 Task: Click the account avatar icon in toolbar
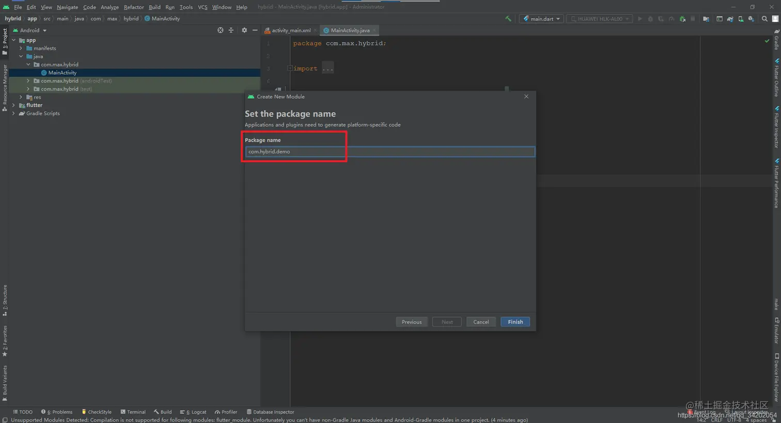click(775, 19)
